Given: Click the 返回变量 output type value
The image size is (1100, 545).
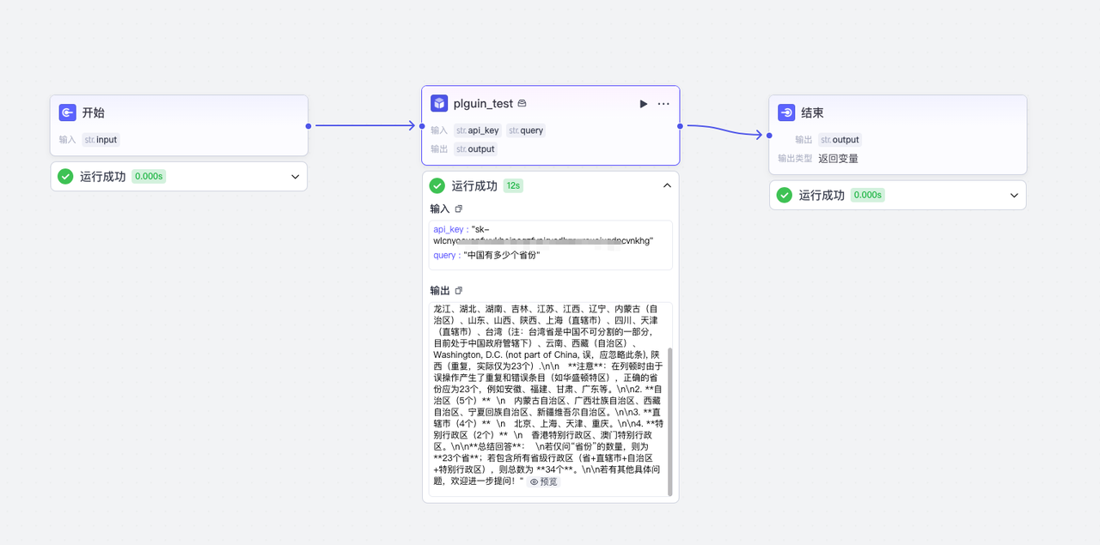Looking at the screenshot, I should (x=838, y=159).
